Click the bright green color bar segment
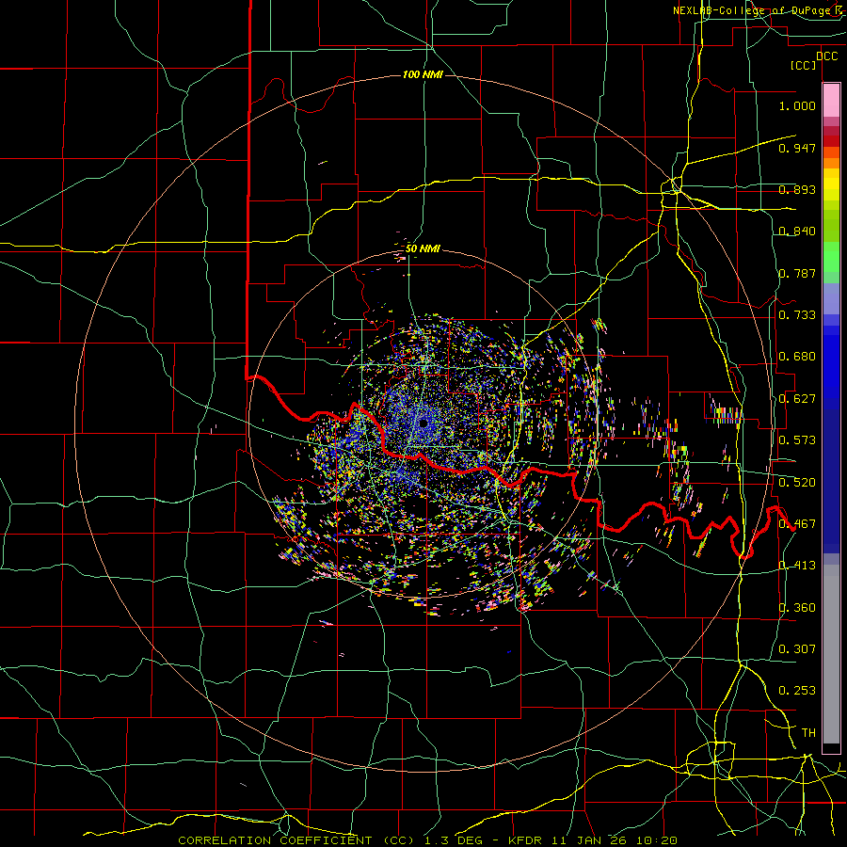The height and width of the screenshot is (847, 847). [831, 257]
